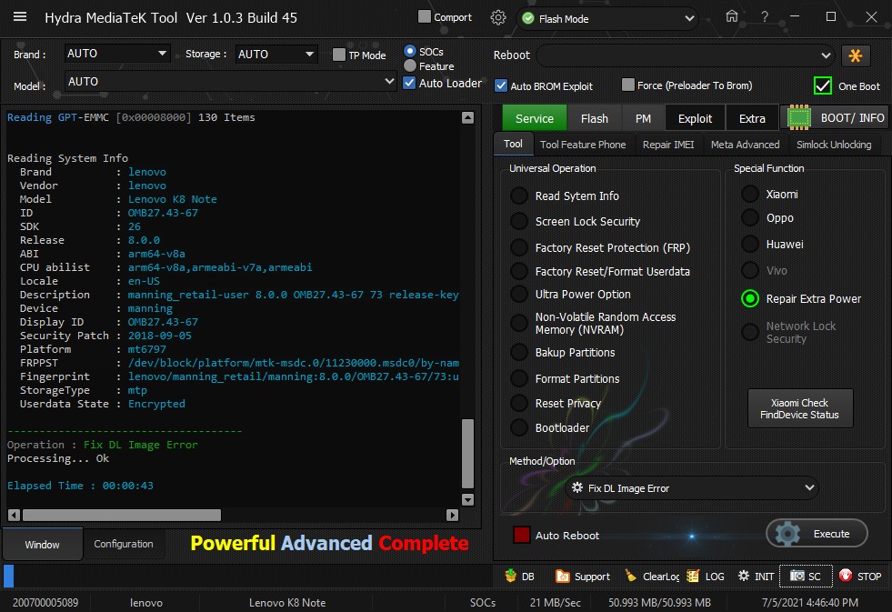Click the Support icon
The width and height of the screenshot is (892, 612).
(x=562, y=577)
